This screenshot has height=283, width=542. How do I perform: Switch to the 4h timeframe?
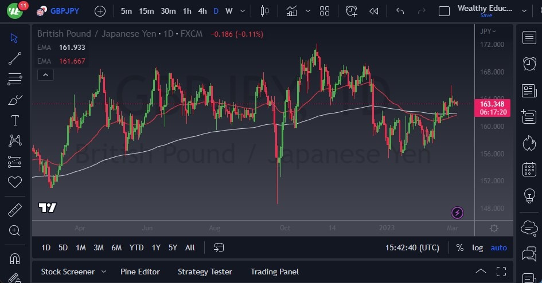[x=202, y=11]
